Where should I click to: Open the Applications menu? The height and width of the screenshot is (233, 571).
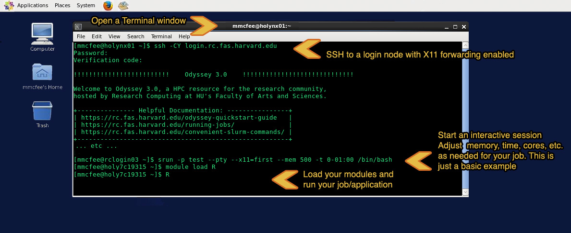(32, 5)
